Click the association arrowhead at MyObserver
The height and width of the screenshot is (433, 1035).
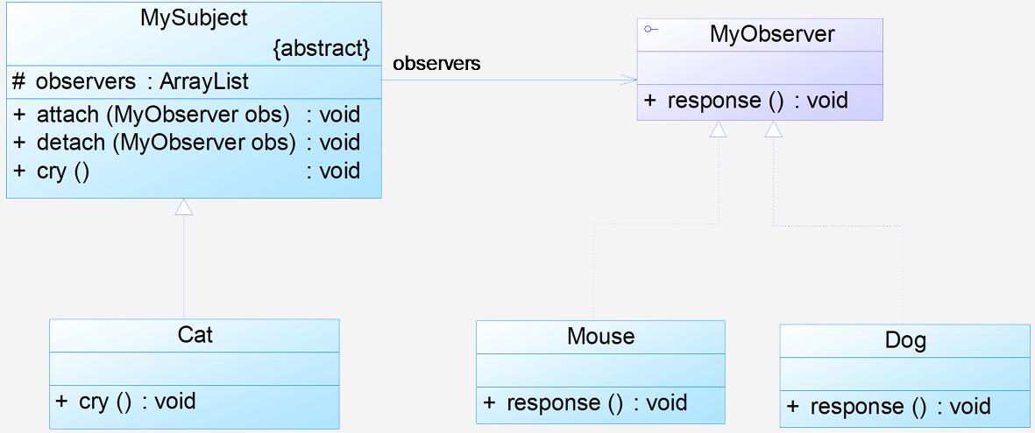point(627,80)
